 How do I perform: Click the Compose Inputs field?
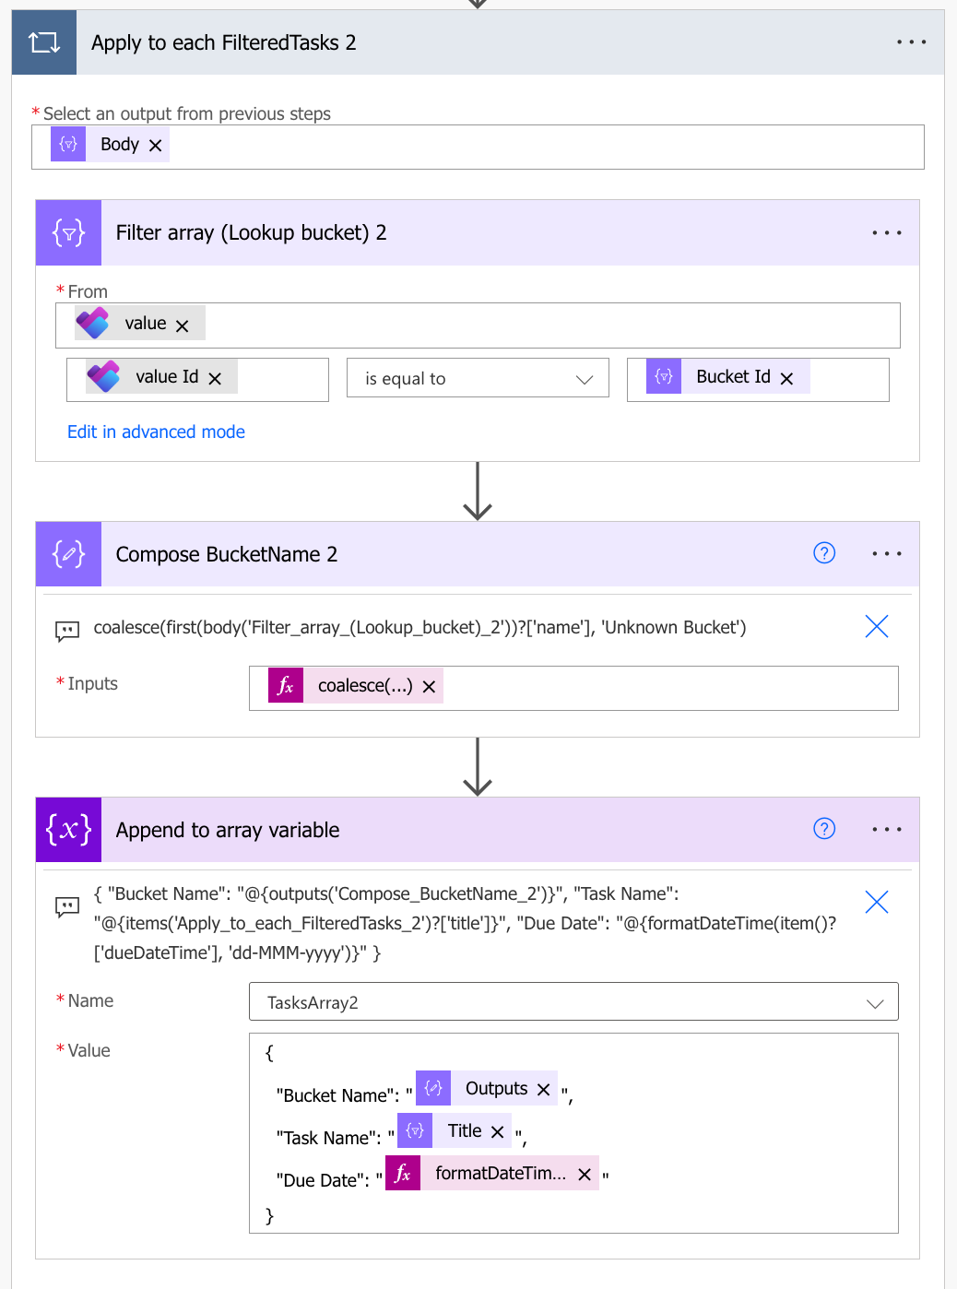click(x=573, y=688)
